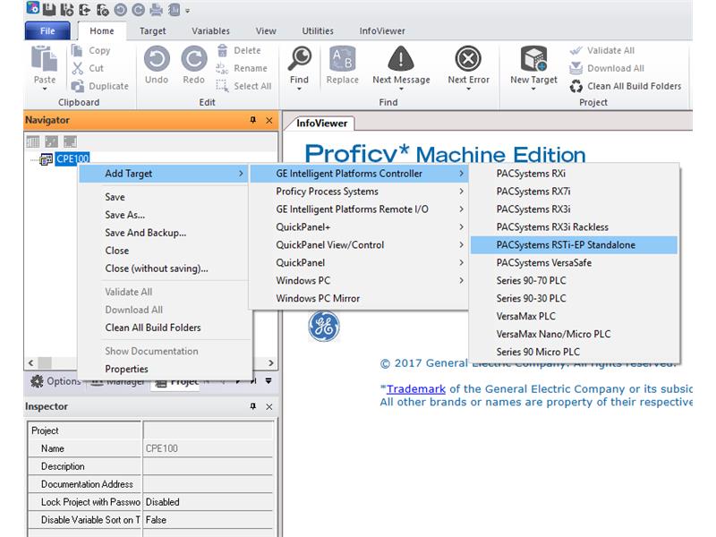Click the New Target icon in Project group
The height and width of the screenshot is (537, 716).
(x=533, y=59)
